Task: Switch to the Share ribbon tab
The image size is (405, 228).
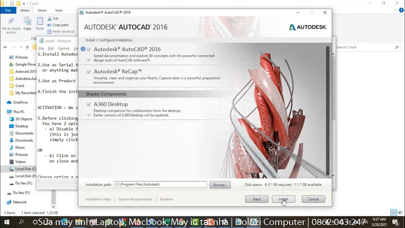Action: click(x=42, y=10)
